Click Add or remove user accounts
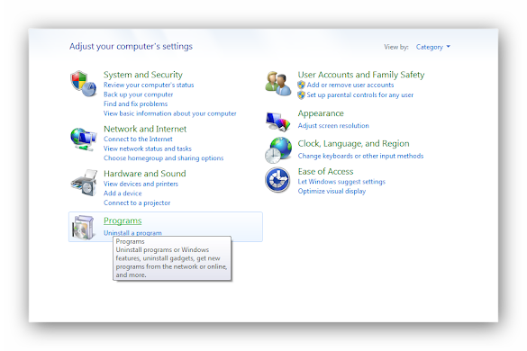This screenshot has width=527, height=351. [350, 85]
